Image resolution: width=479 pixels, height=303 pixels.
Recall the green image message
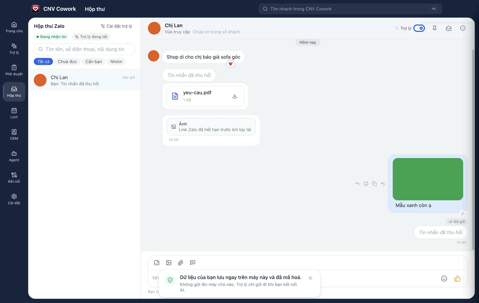tap(383, 184)
